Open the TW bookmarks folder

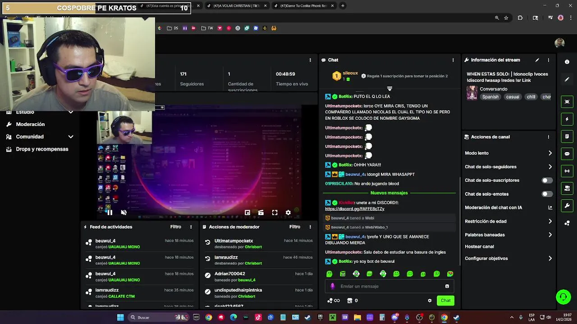click(207, 28)
